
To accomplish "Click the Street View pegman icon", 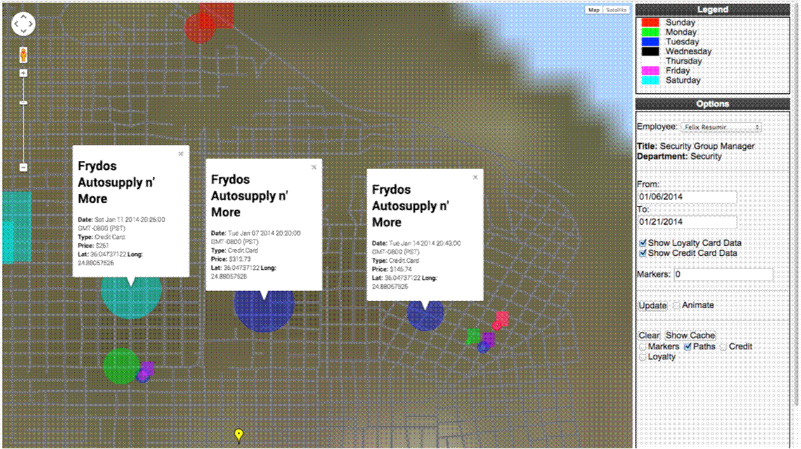I will coord(23,54).
